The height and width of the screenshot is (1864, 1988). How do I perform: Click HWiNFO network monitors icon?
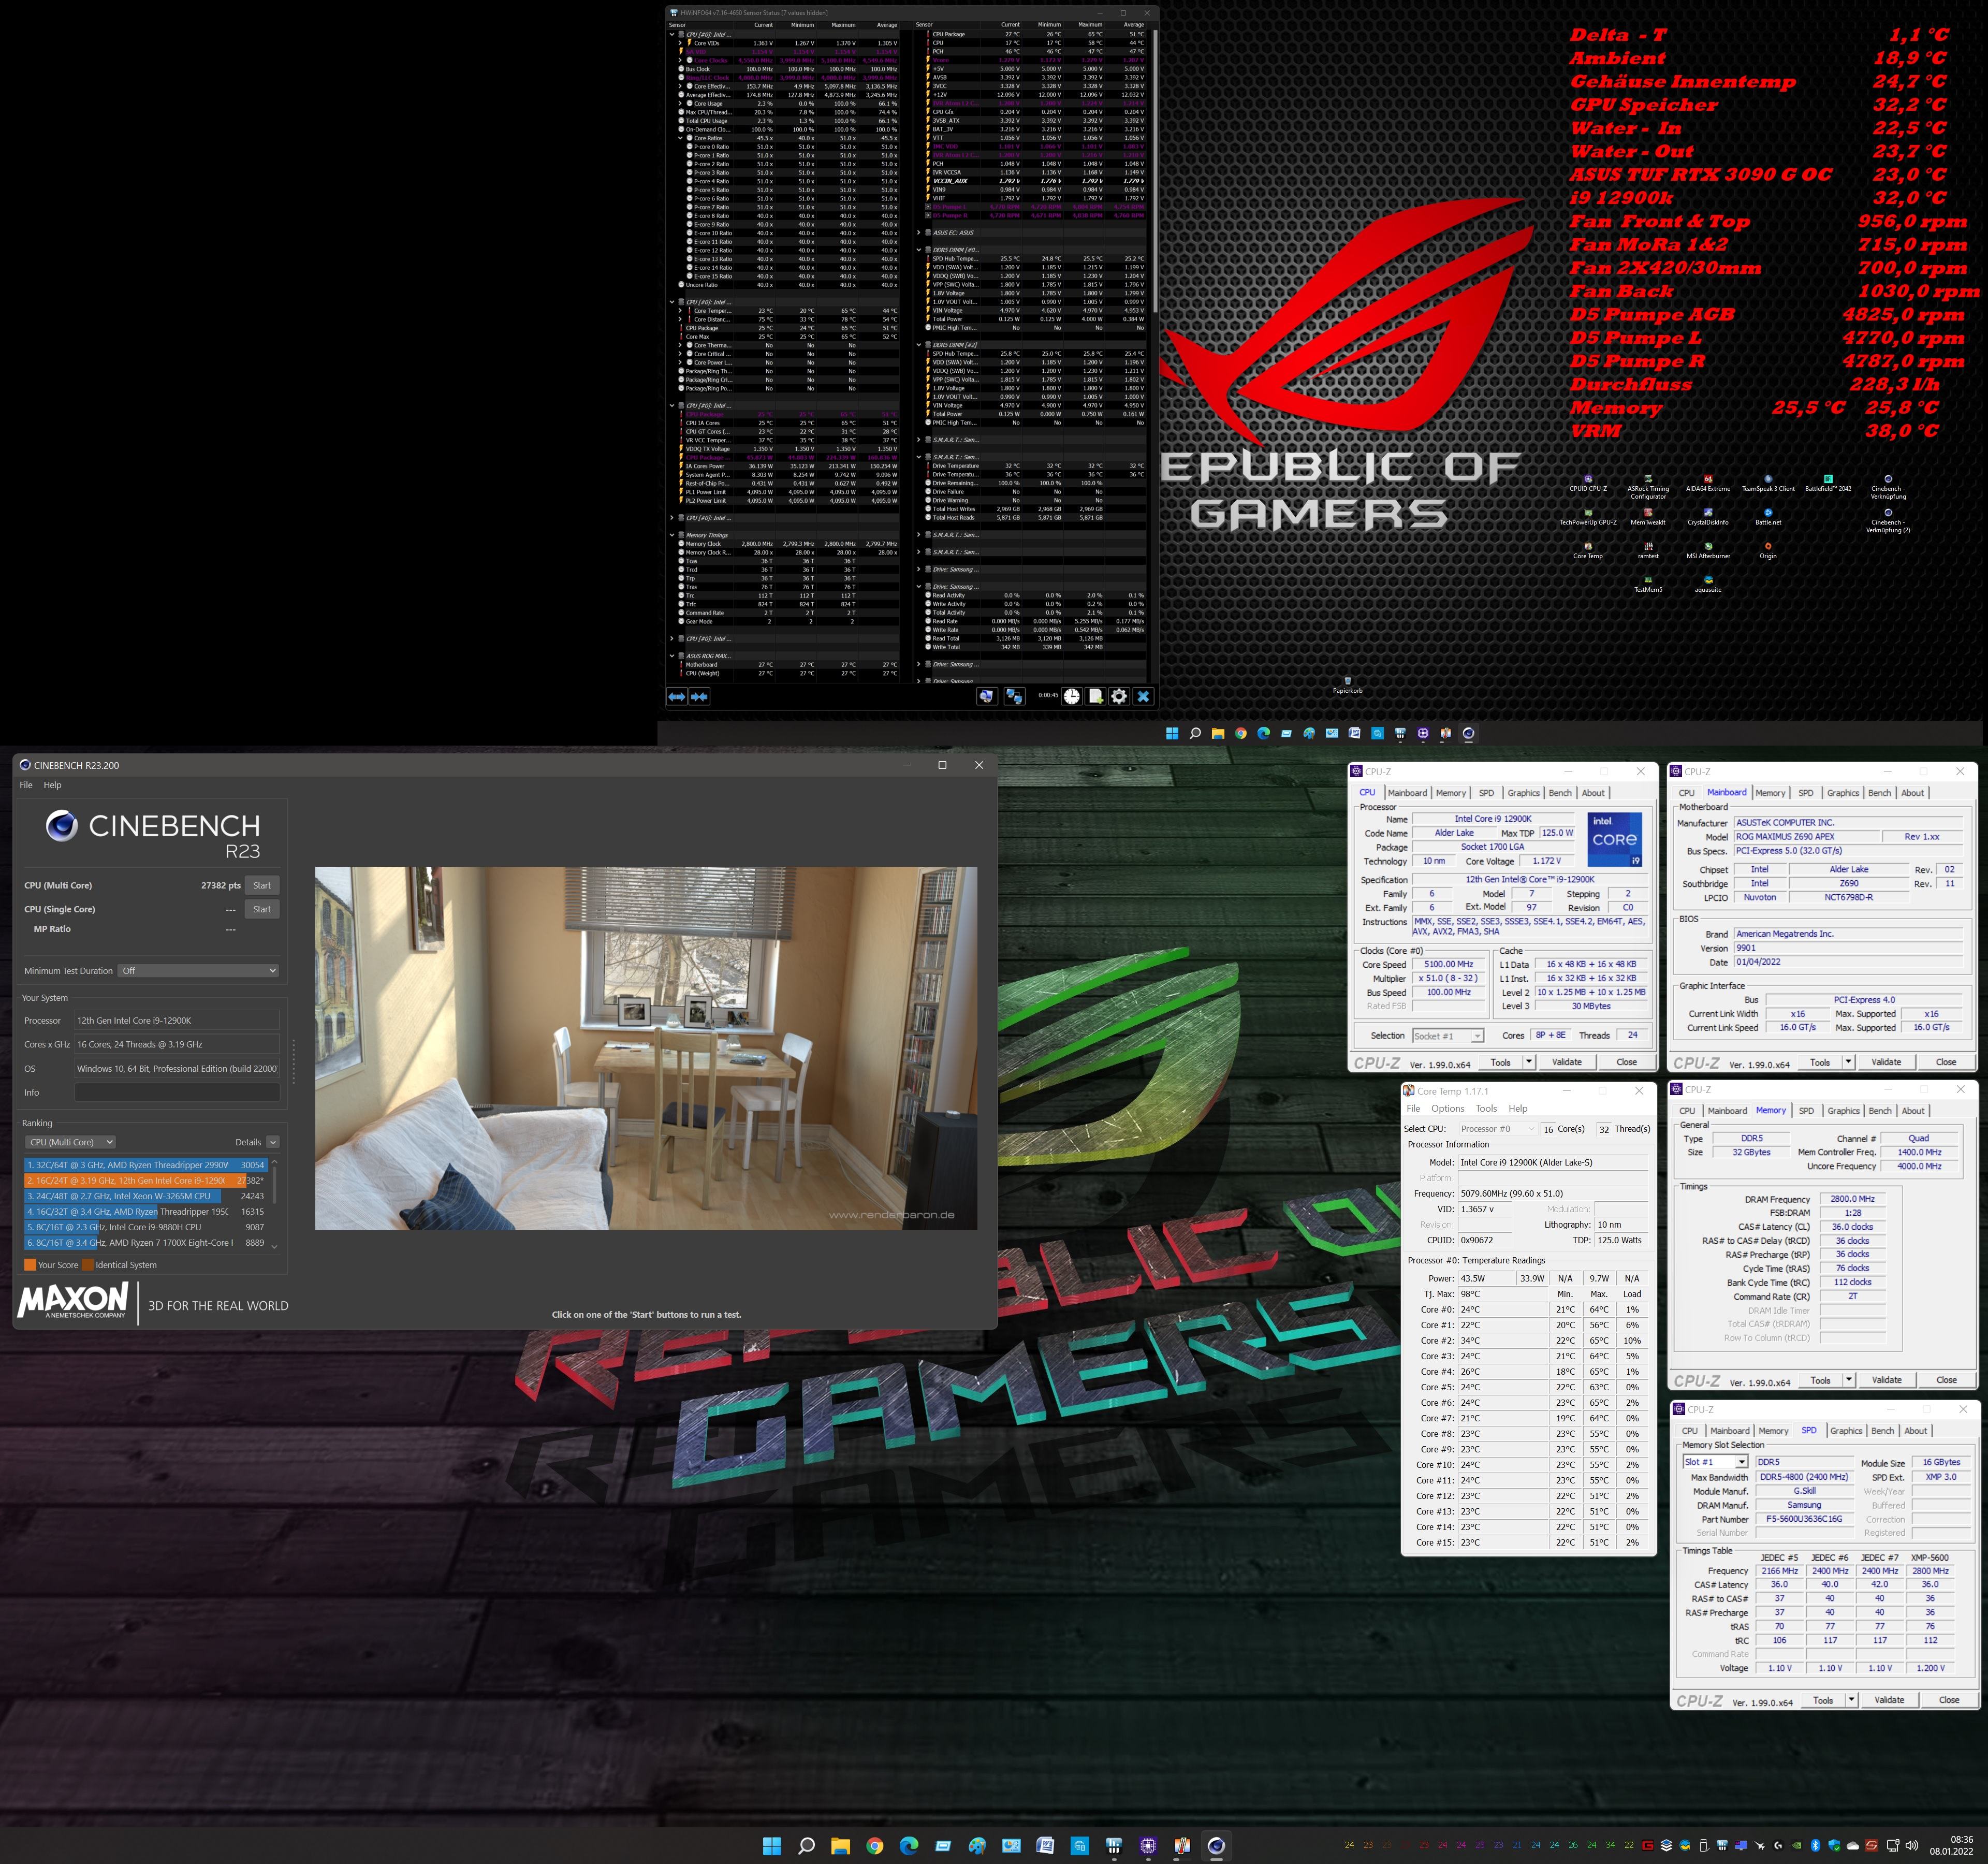1014,696
